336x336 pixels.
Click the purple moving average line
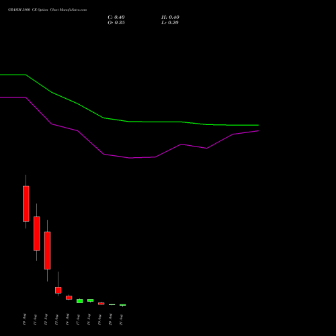(130, 158)
